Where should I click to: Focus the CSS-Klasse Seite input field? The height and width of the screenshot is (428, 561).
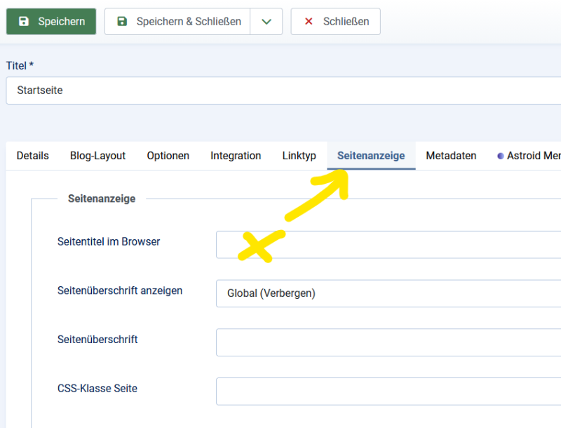(389, 392)
